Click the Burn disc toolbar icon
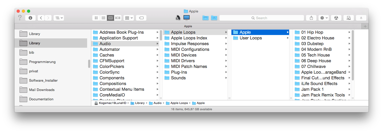 336,18
